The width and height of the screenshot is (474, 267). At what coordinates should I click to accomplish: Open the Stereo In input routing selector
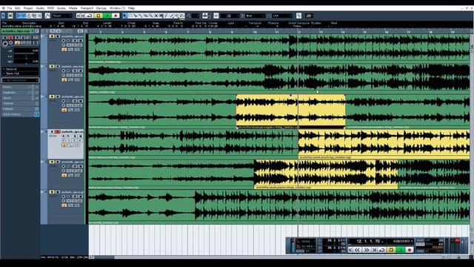[20, 69]
